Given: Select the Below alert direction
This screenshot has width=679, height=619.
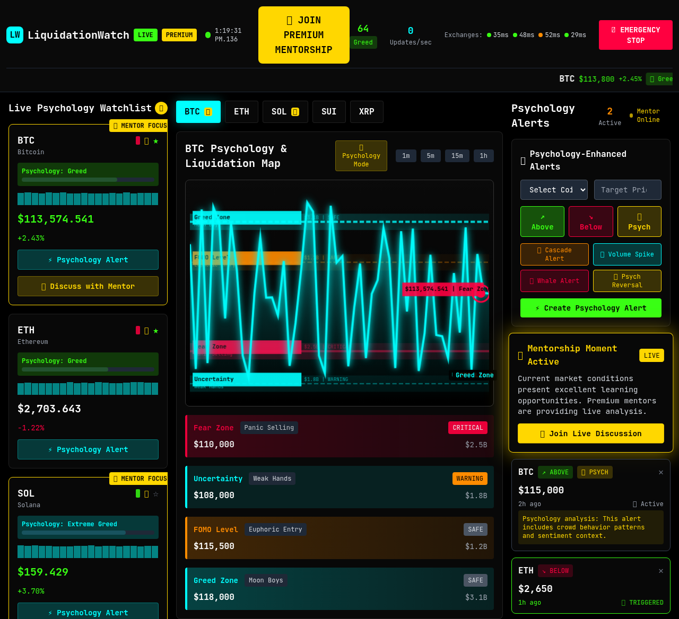Looking at the screenshot, I should coord(590,222).
